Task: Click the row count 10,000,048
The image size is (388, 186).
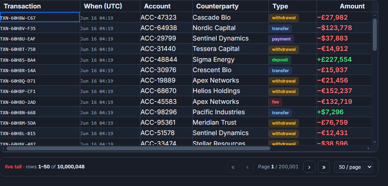Action: (71, 167)
